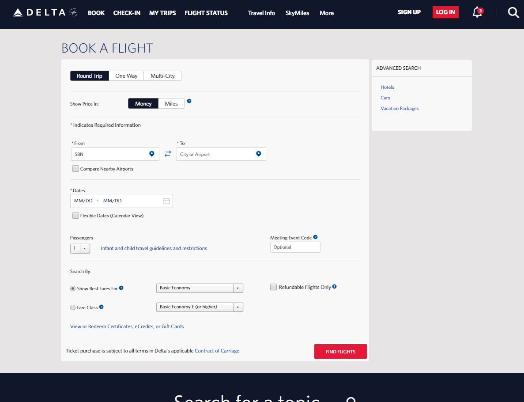
Task: Open Infant and child travel guidelines link
Action: (154, 248)
